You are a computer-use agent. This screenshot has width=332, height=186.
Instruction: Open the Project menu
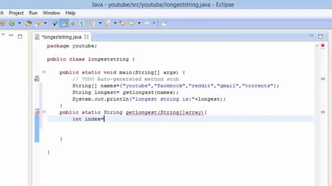(16, 13)
